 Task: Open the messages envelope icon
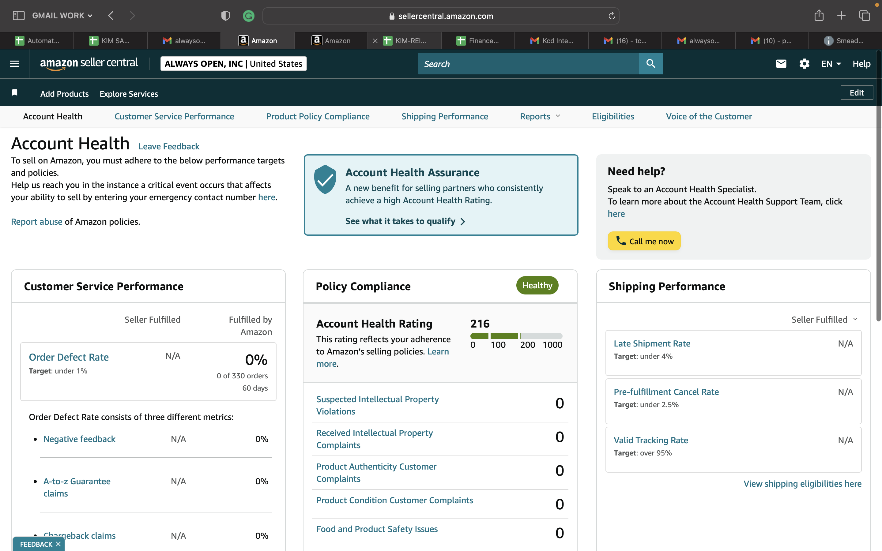pyautogui.click(x=781, y=64)
